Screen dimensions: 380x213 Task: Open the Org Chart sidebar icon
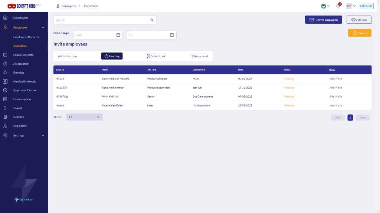click(5, 126)
